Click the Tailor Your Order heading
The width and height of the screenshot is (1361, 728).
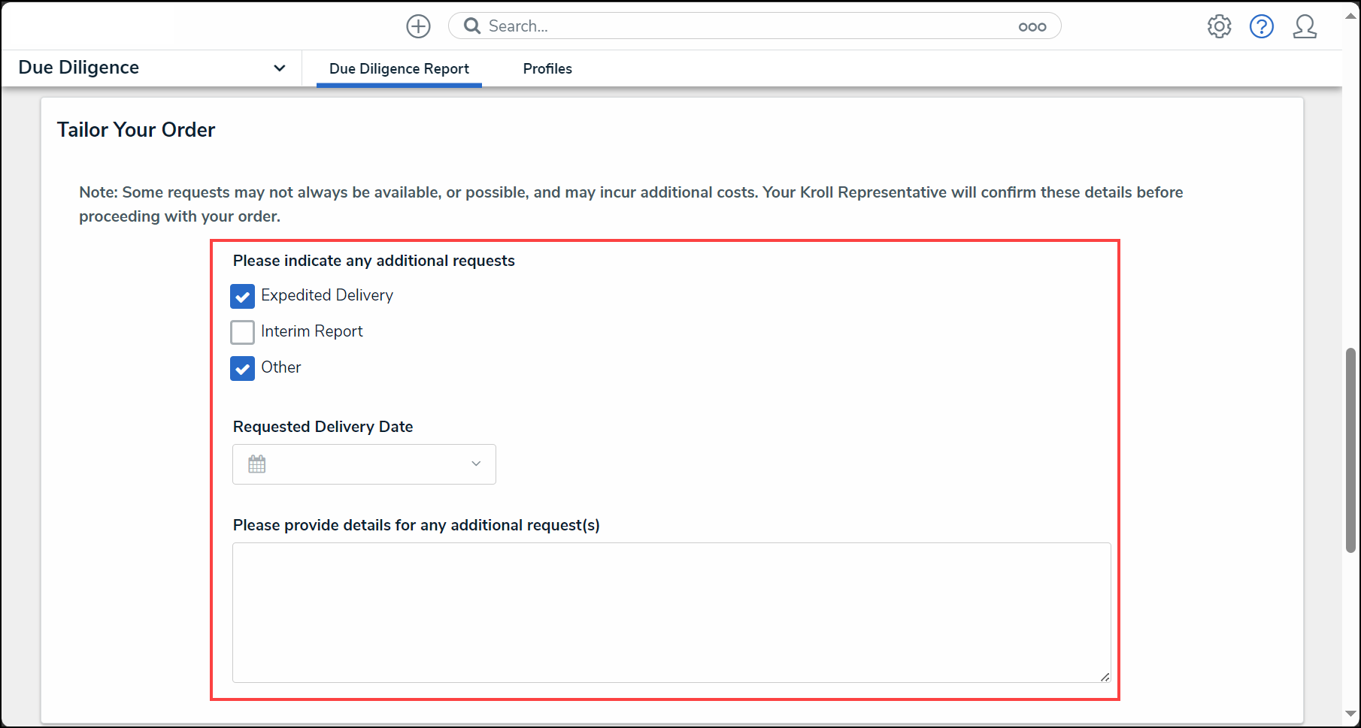point(136,130)
